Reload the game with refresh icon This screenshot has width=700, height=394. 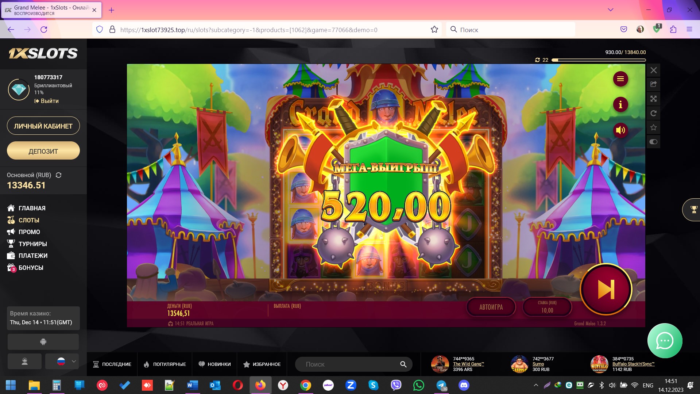pyautogui.click(x=653, y=113)
